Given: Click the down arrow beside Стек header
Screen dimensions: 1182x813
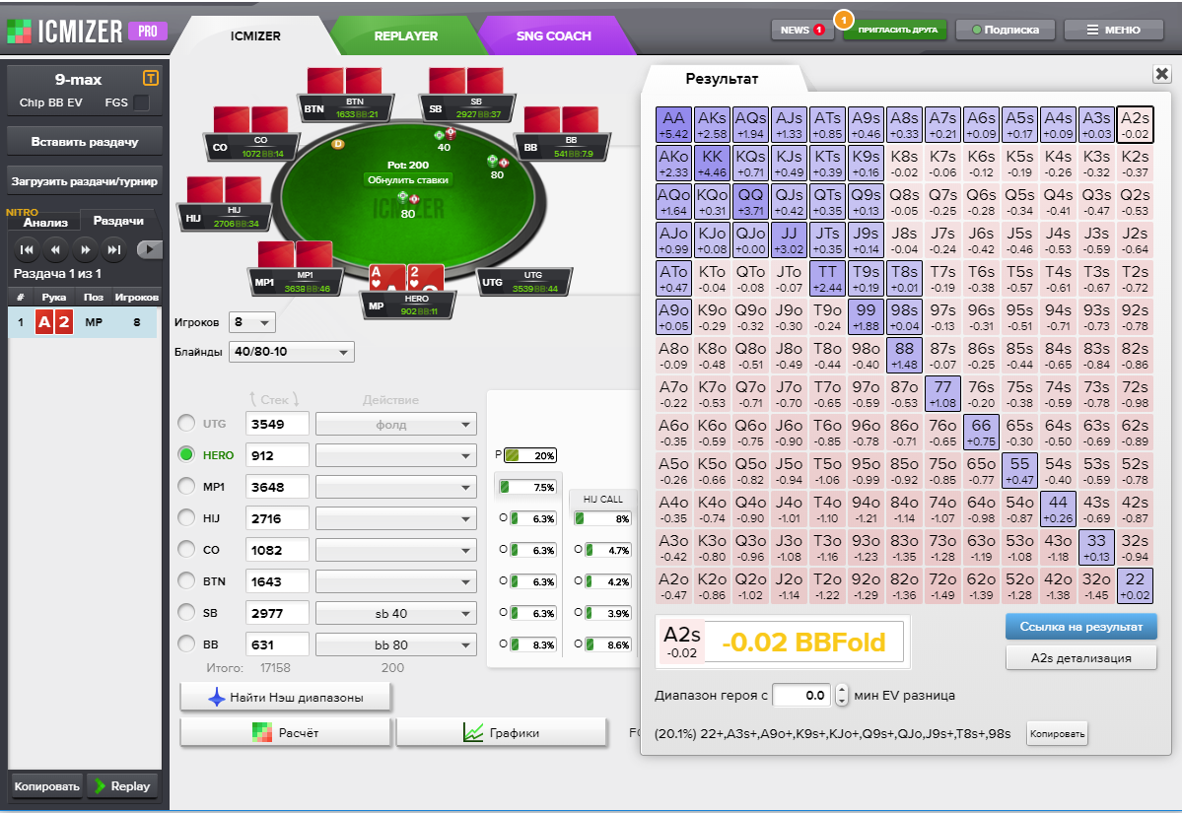Looking at the screenshot, I should [297, 399].
